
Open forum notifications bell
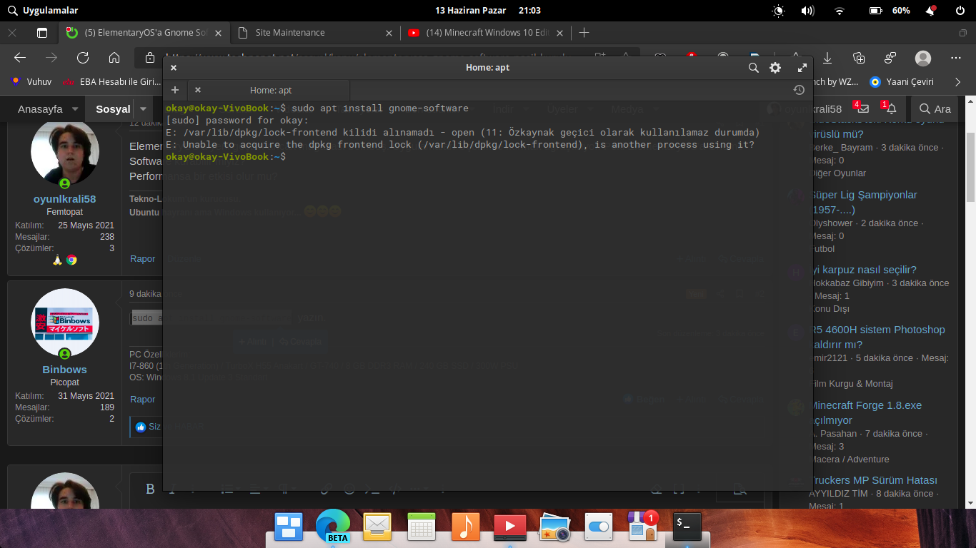891,108
